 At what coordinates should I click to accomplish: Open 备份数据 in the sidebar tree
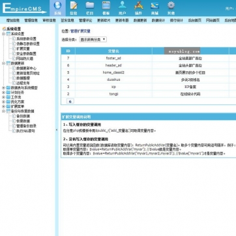click(23, 116)
